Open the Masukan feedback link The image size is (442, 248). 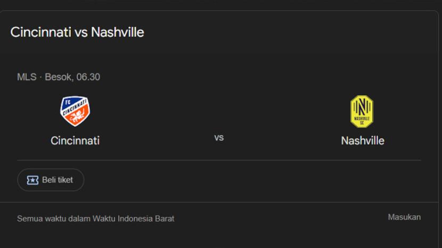[404, 217]
